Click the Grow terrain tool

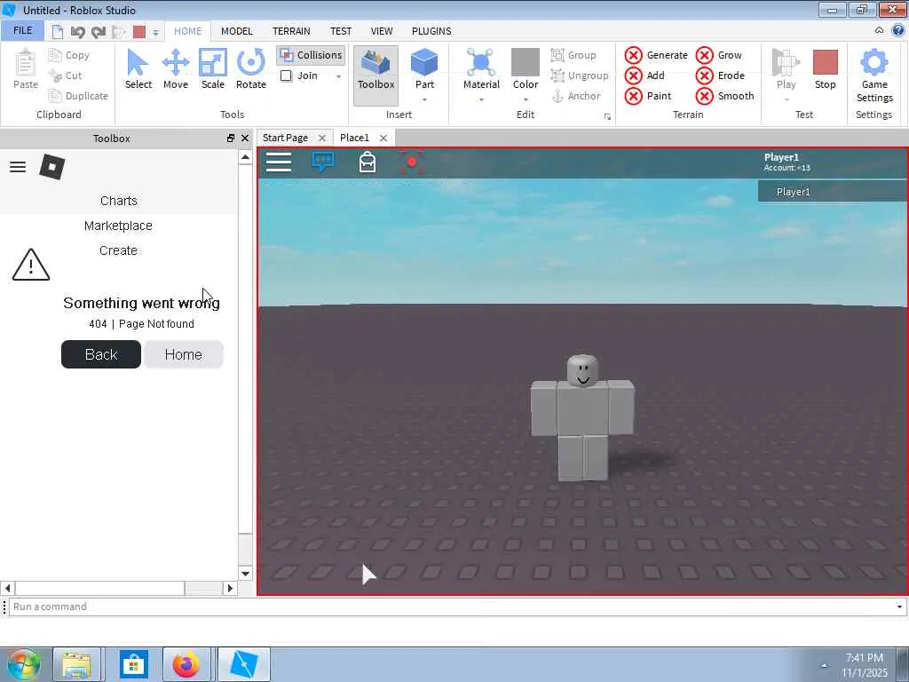coord(718,55)
